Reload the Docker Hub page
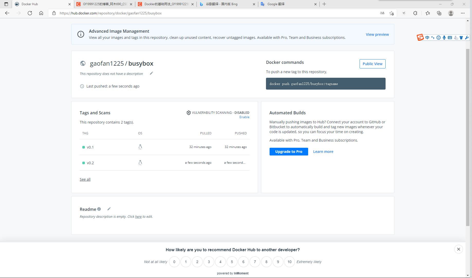Screen dimensions: 472x278 click(x=30, y=13)
